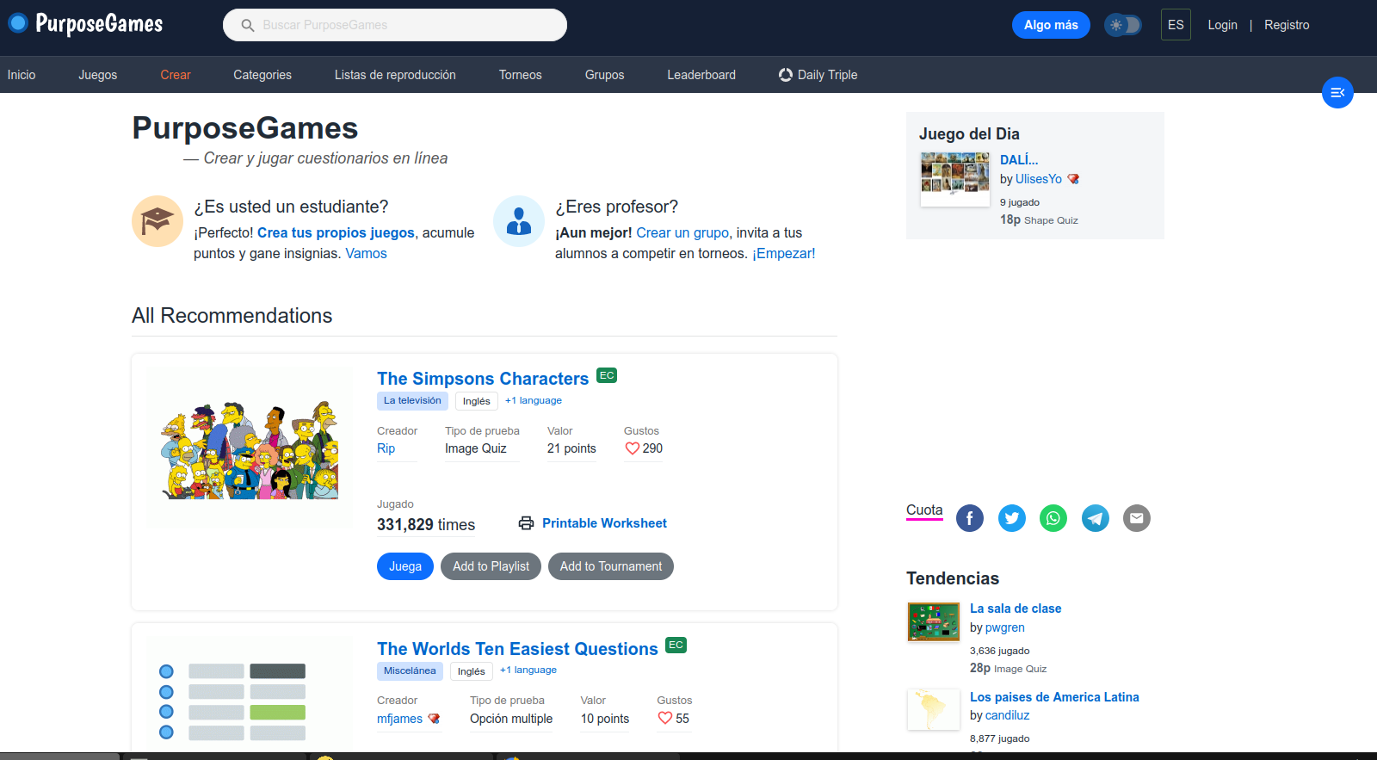The image size is (1377, 760).
Task: Click the PurposeGames logo
Action: tap(86, 24)
